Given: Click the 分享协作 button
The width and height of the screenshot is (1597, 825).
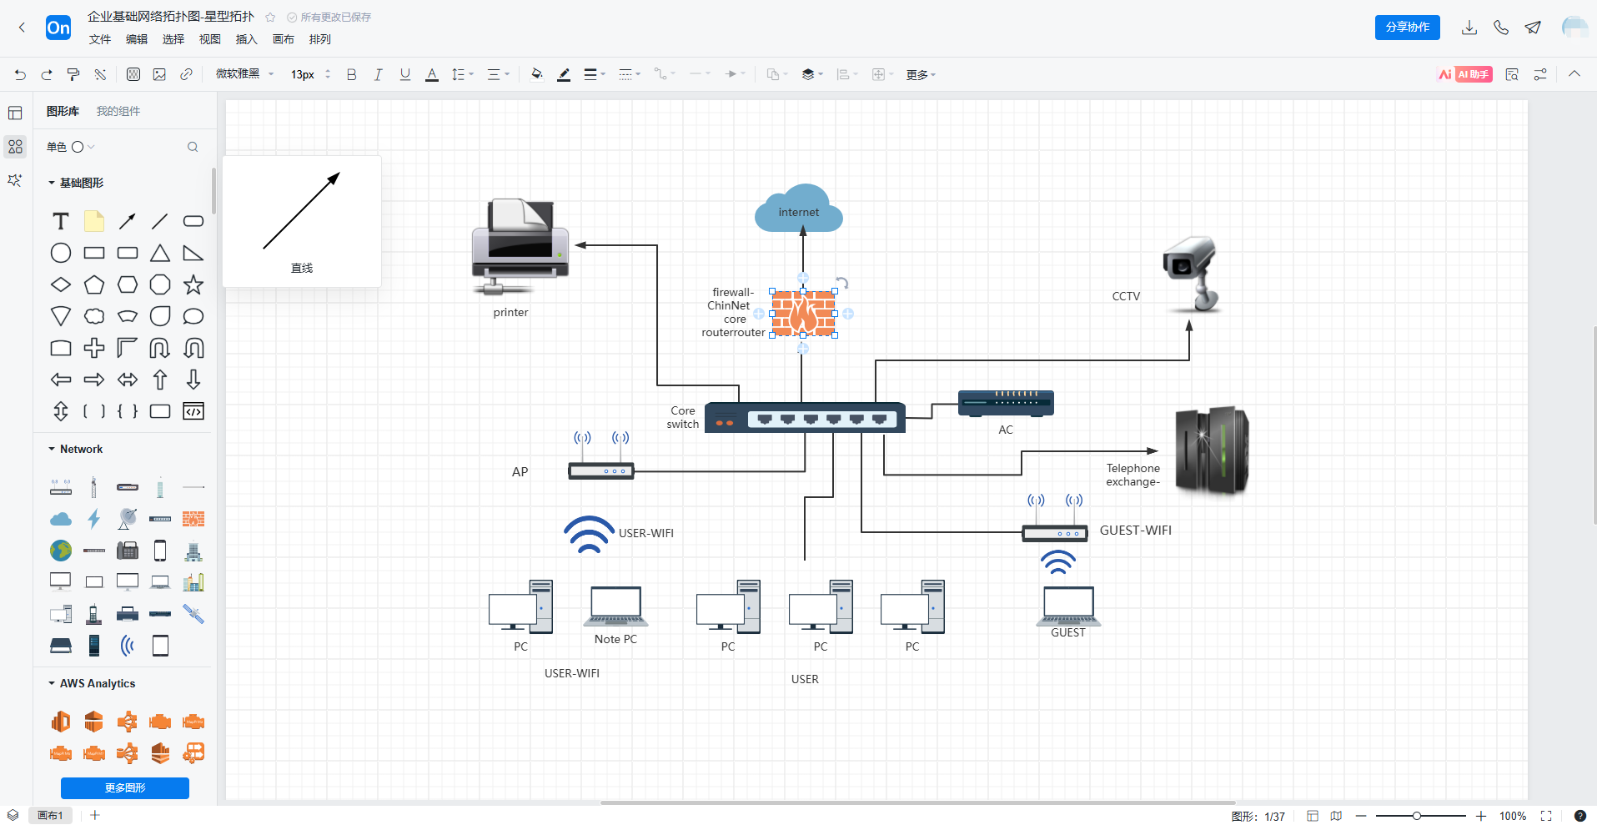Looking at the screenshot, I should coord(1407,28).
